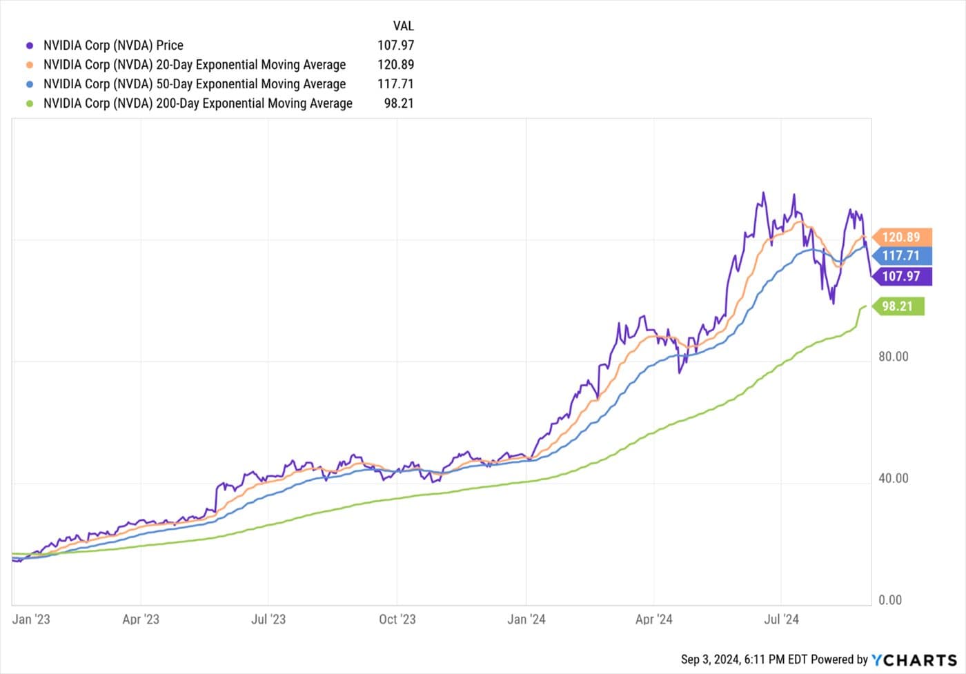966x674 pixels.
Task: Click the green 98.21 end-of-line price tag
Action: (898, 306)
